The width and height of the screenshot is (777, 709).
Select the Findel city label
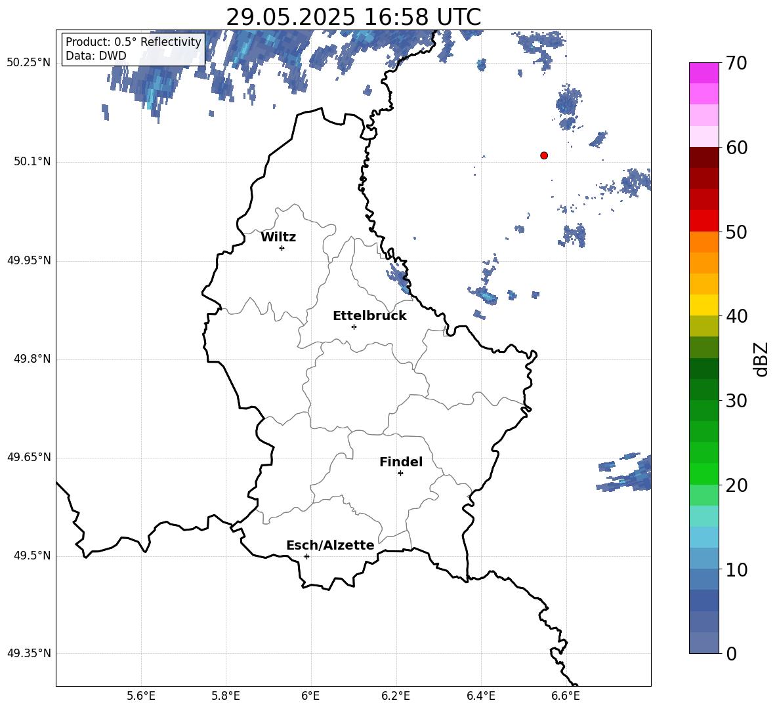(401, 462)
